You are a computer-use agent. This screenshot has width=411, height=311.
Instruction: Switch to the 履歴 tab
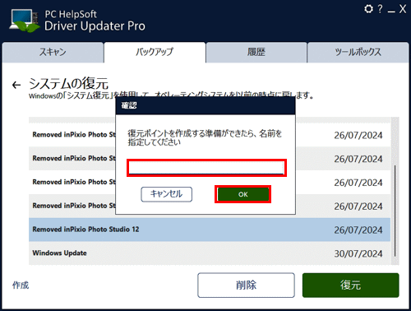[x=256, y=52]
